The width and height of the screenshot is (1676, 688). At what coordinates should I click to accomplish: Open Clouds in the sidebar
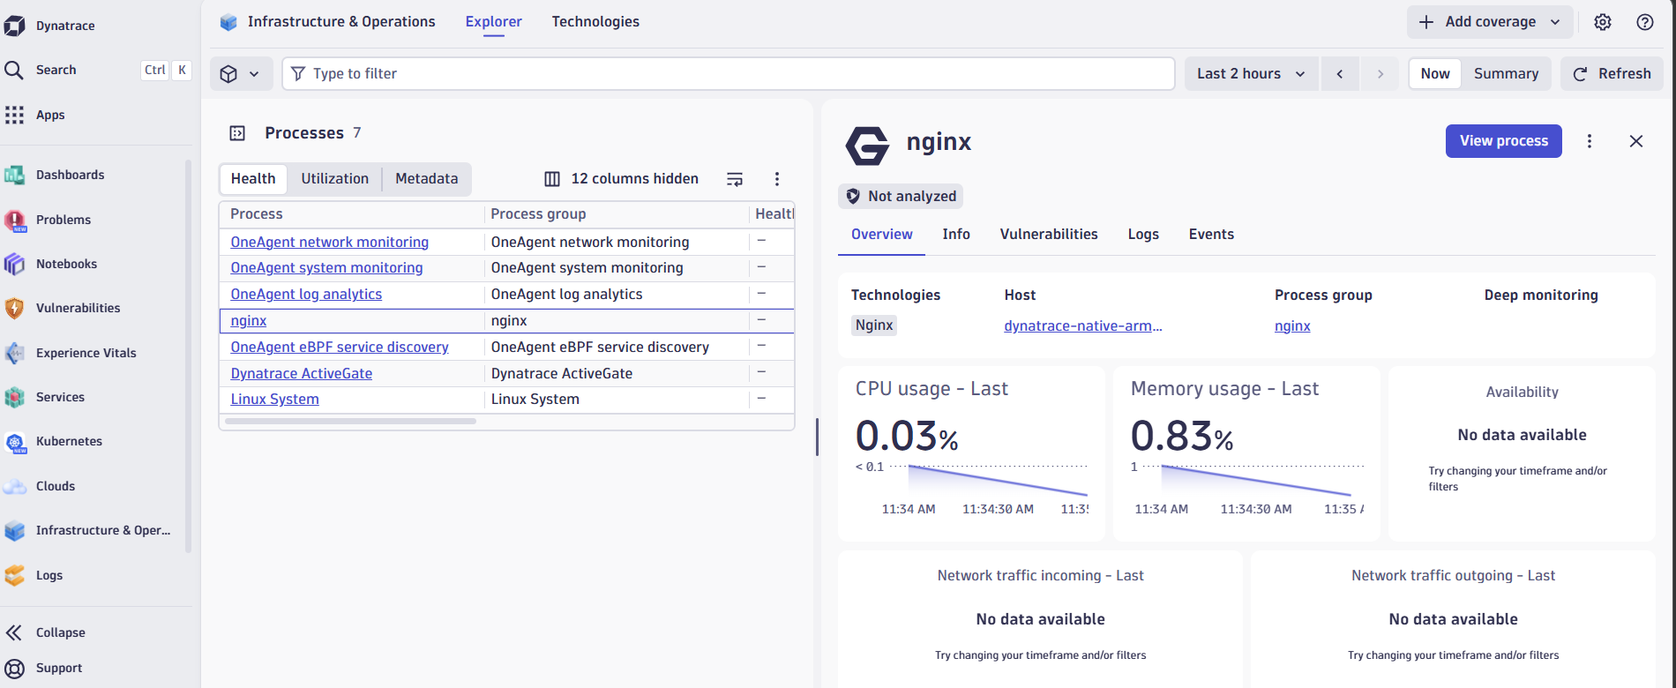click(55, 486)
